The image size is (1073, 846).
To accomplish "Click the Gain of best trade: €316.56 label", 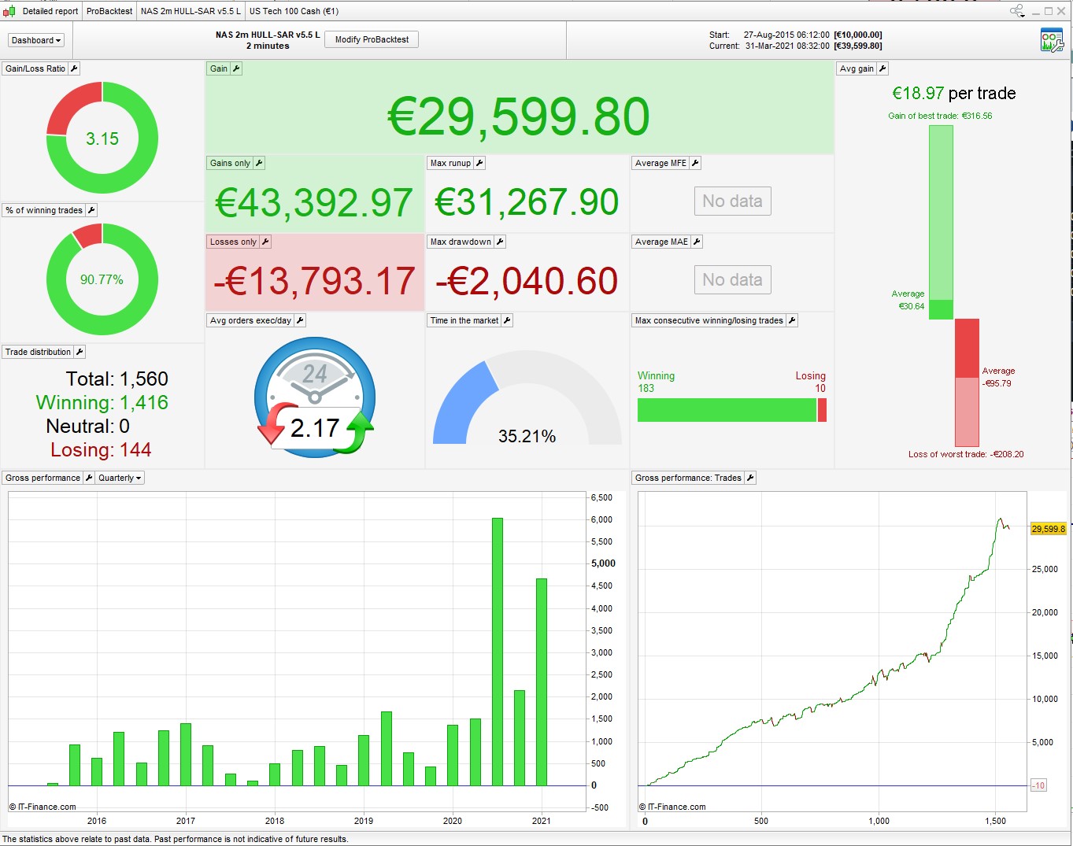I will (940, 116).
